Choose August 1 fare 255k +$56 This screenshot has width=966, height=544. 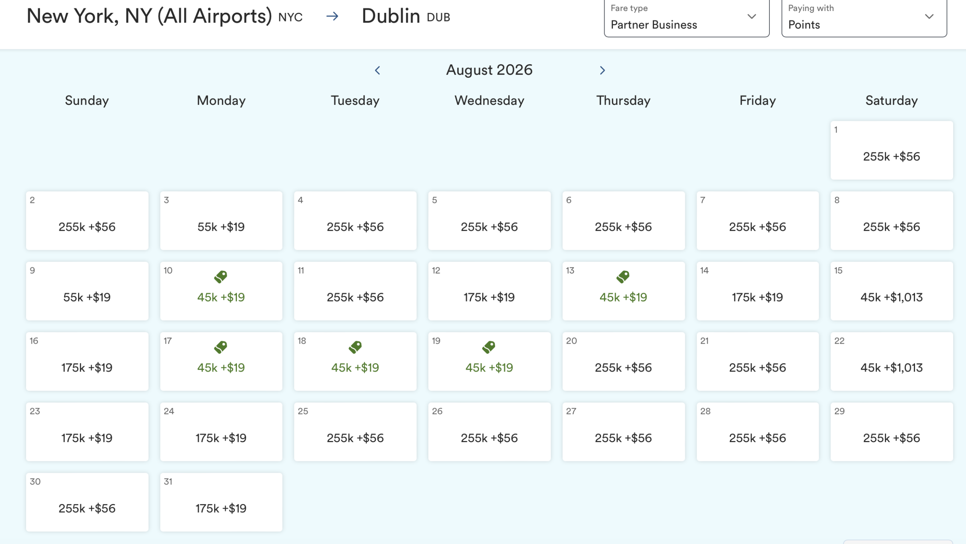pyautogui.click(x=892, y=151)
